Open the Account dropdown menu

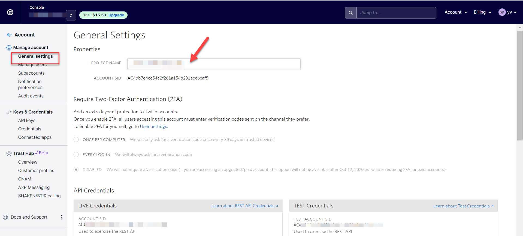[456, 12]
